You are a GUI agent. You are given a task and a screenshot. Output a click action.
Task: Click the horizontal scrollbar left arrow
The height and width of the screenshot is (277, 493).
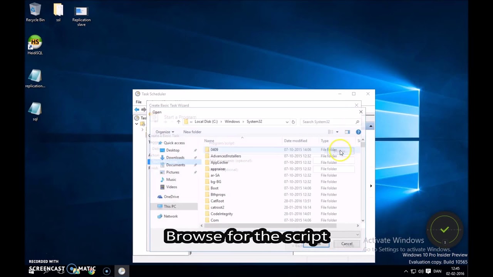(x=201, y=226)
